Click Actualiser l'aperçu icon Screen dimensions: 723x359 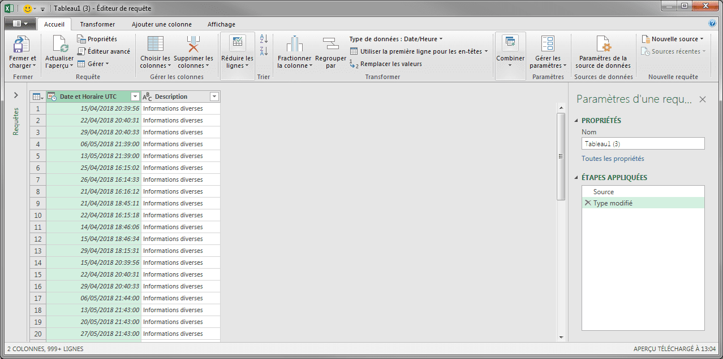tap(59, 45)
